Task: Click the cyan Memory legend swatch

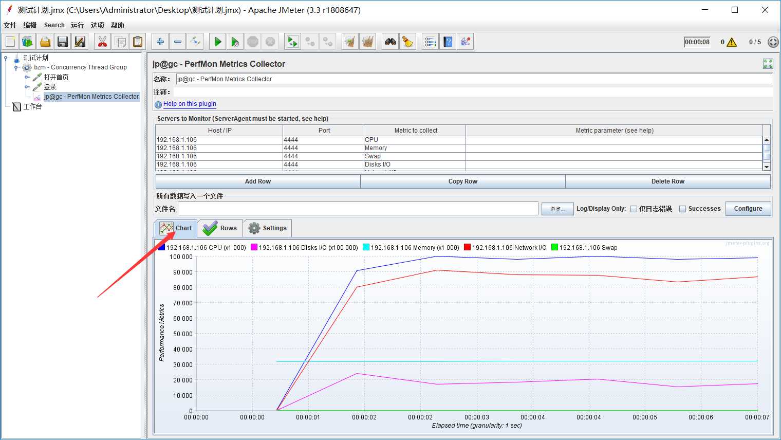Action: tap(366, 247)
